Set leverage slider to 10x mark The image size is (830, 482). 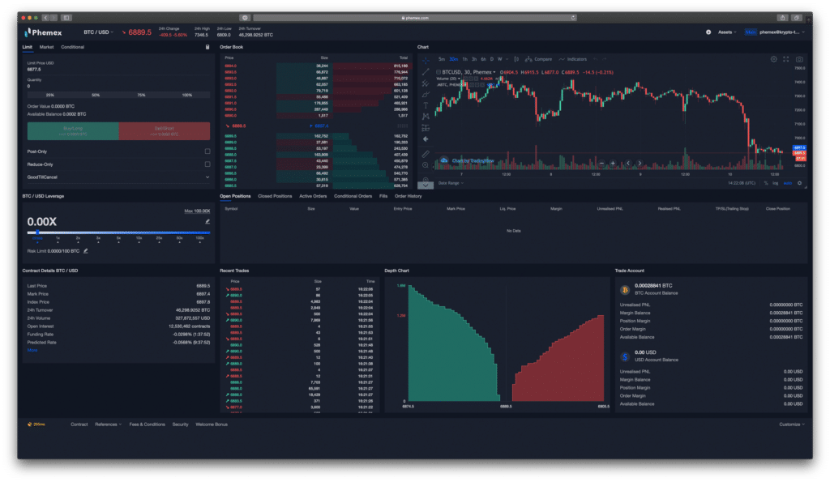[x=139, y=239]
